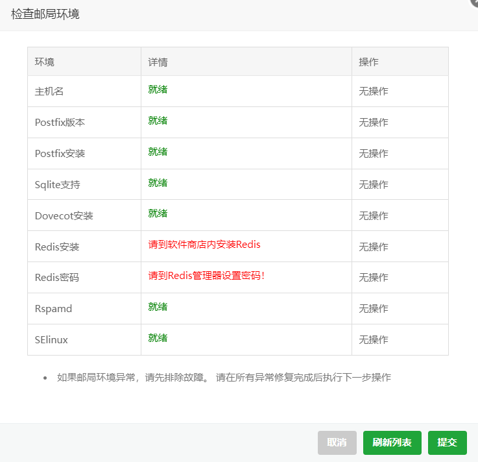Screen dimensions: 478x462
Task: Click the 就绪 status in Rspamd row
Action: pyautogui.click(x=158, y=306)
